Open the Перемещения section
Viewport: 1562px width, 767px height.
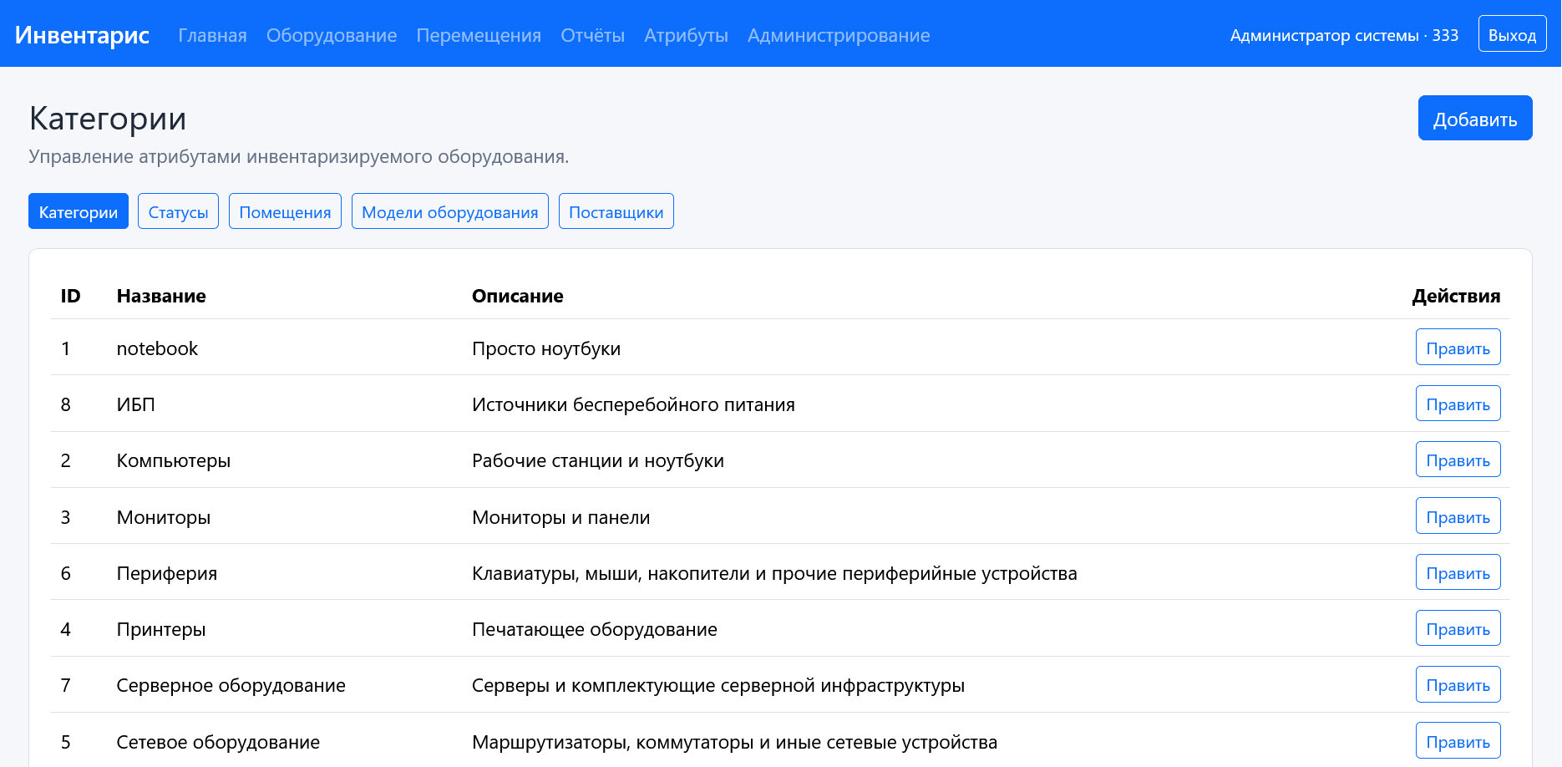pos(479,35)
